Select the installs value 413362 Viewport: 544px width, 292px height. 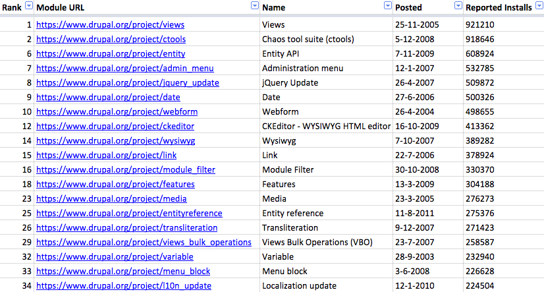504,127
